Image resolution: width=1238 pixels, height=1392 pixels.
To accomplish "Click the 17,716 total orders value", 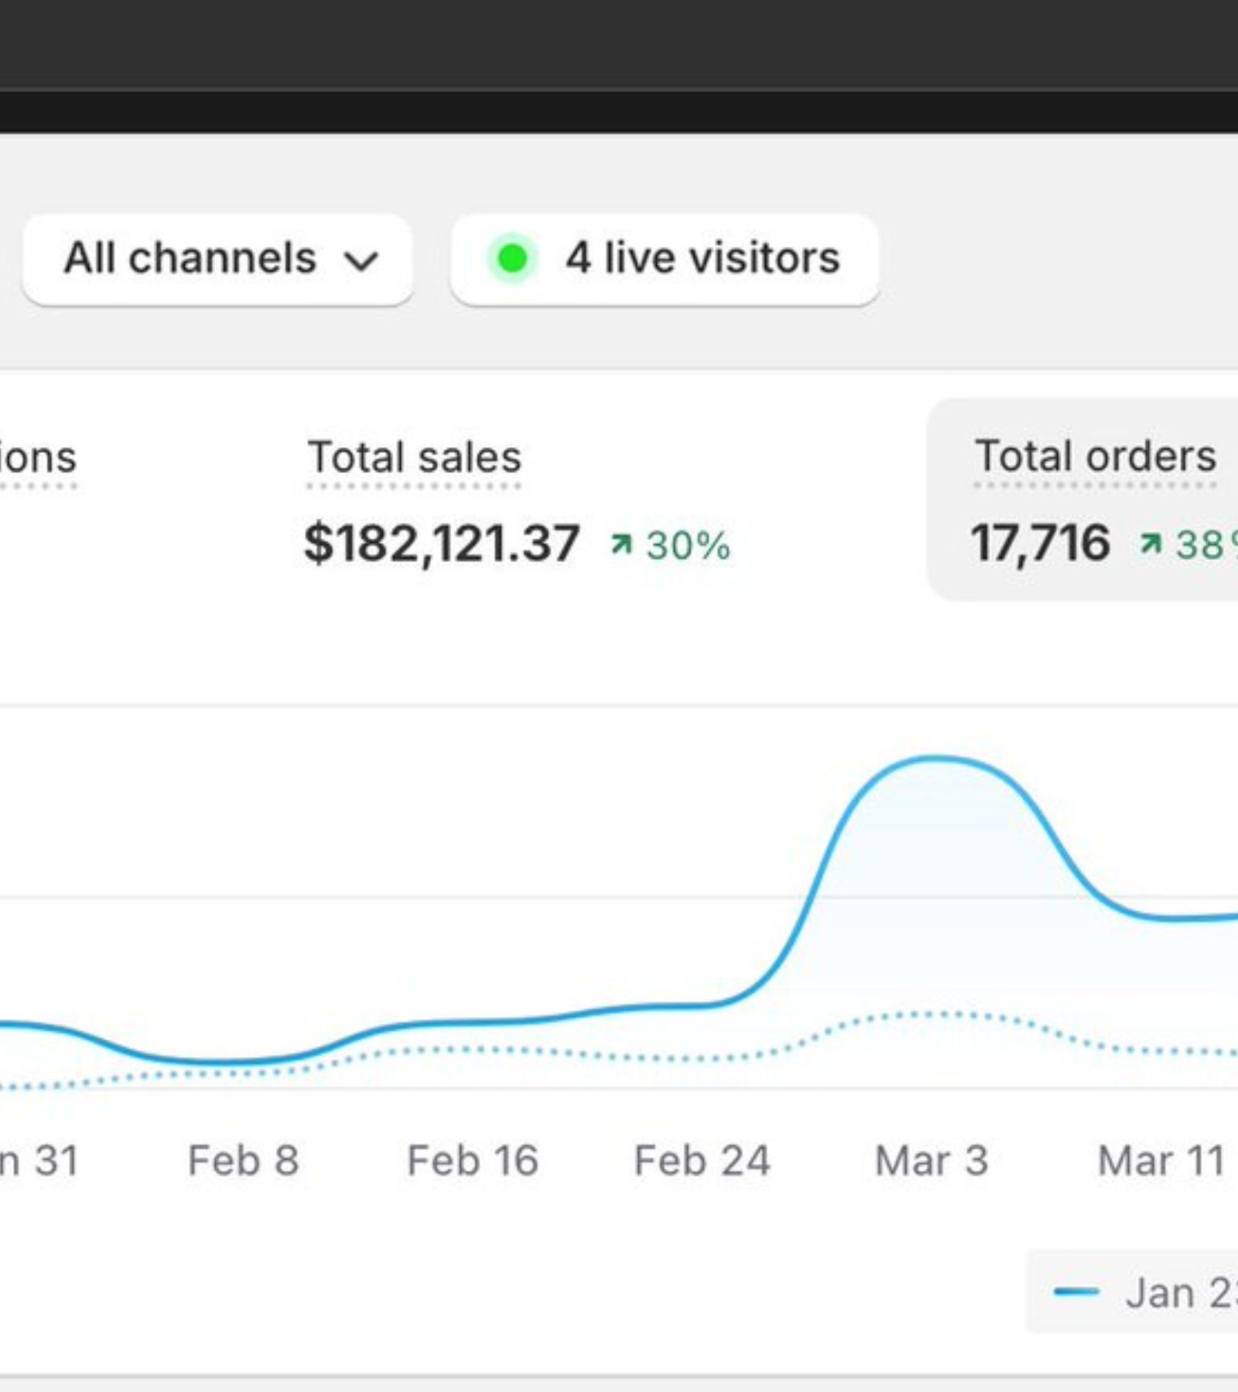I will point(1040,543).
